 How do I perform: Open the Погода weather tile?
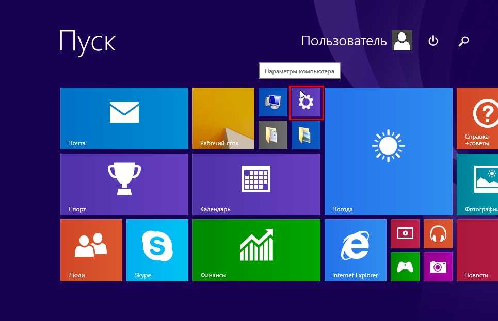pos(388,151)
